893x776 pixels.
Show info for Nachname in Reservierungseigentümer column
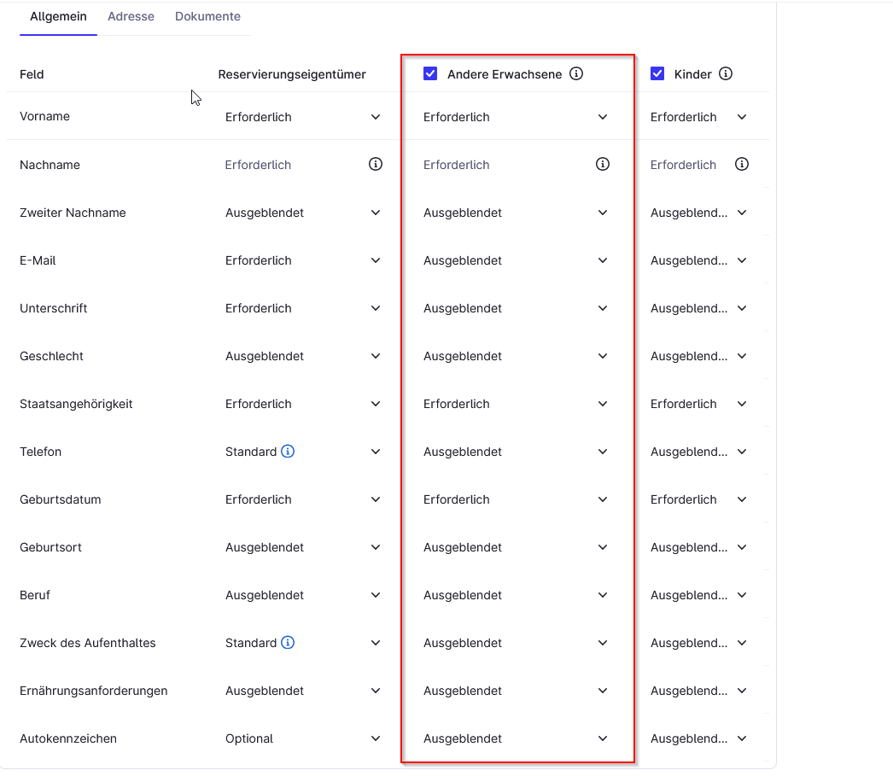tap(376, 165)
